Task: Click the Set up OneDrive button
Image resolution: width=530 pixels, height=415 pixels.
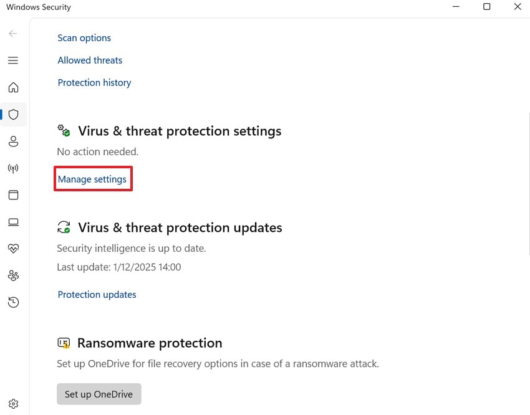Action: (x=99, y=394)
